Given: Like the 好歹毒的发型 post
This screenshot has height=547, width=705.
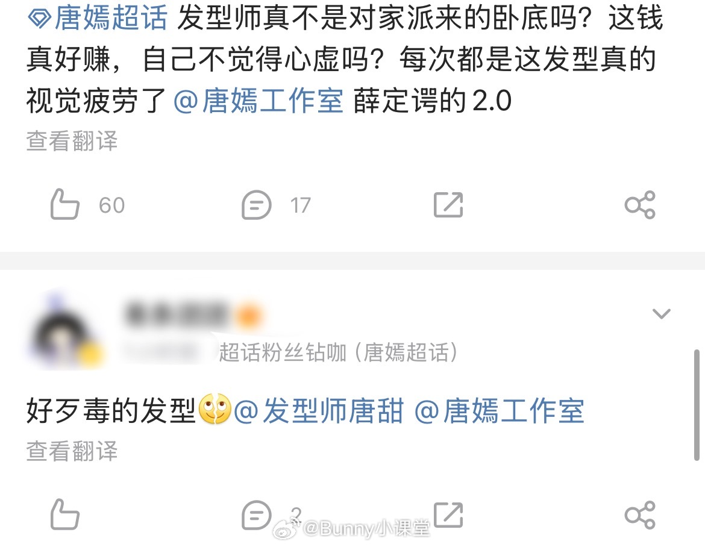Looking at the screenshot, I should (64, 514).
